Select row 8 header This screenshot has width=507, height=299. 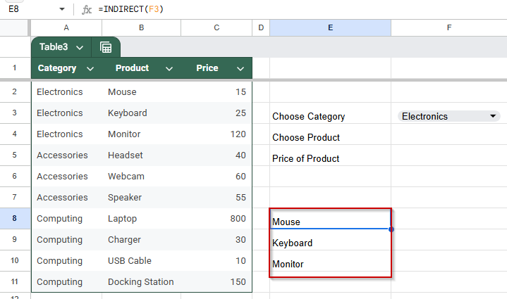tap(15, 218)
